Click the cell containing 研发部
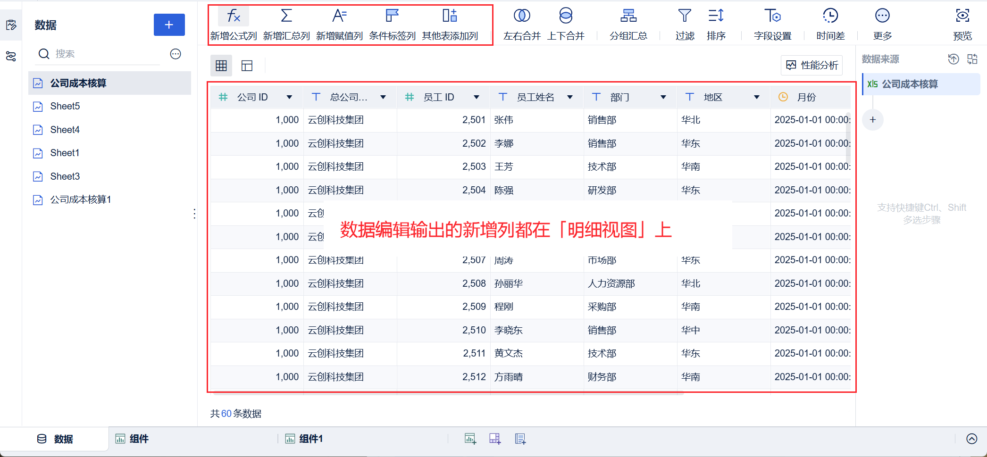 click(630, 190)
